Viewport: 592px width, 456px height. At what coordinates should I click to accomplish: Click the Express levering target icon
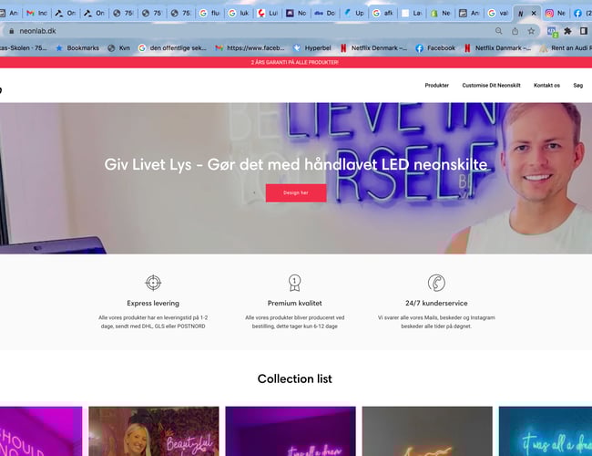coord(153,283)
